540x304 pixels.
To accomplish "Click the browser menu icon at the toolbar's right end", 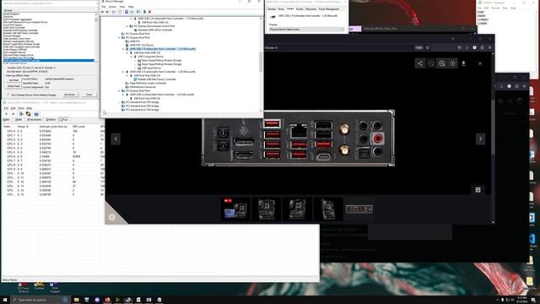I will point(489,47).
